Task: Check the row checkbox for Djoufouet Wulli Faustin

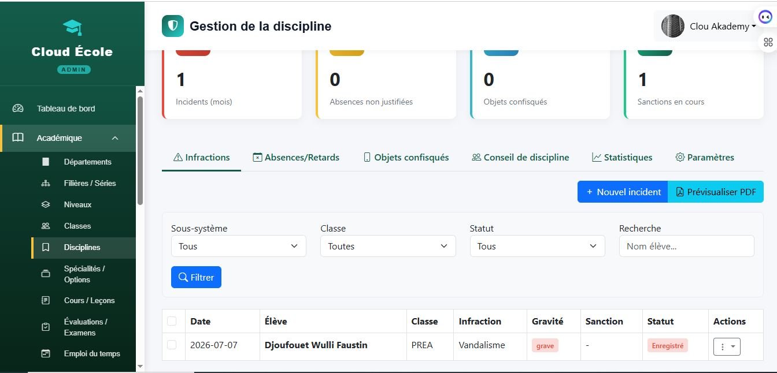Action: [x=172, y=345]
